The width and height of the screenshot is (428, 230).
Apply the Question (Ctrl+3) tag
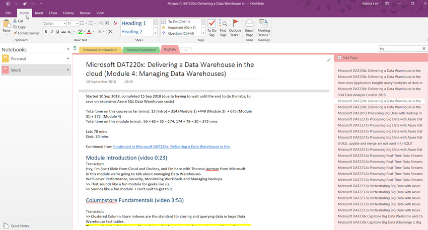pyautogui.click(x=178, y=33)
